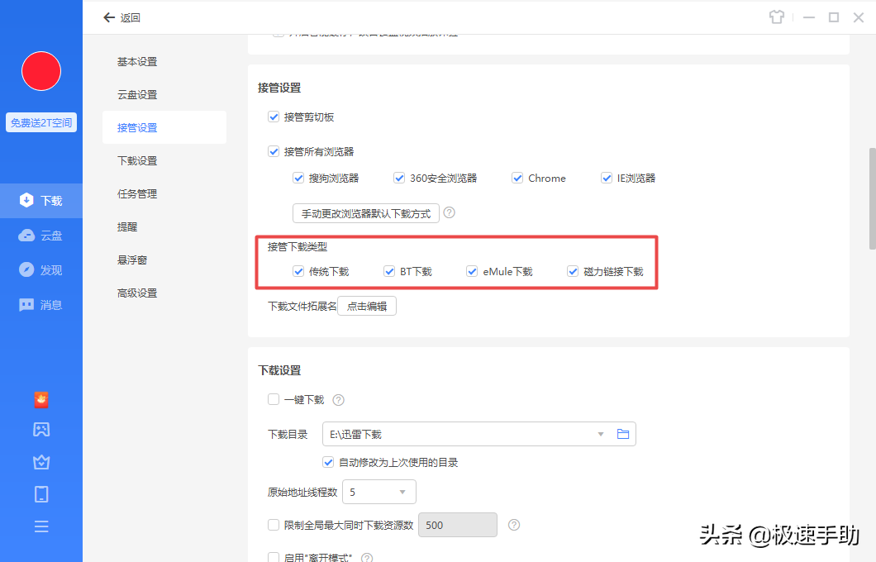Click the skin/theme shirt icon at top right

(777, 17)
